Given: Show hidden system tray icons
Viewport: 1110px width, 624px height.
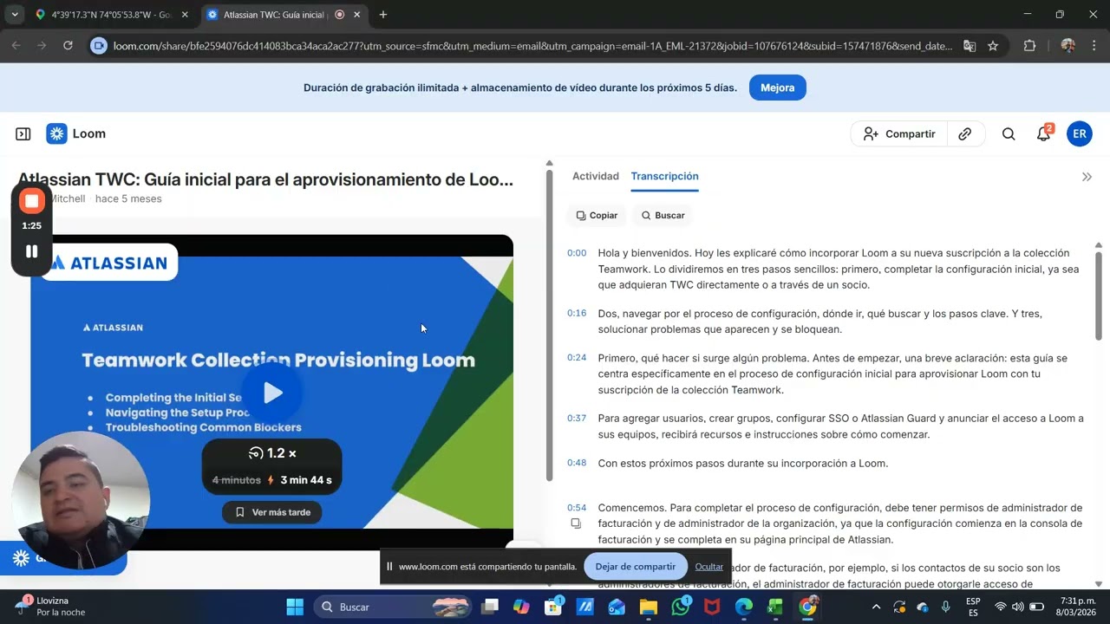Looking at the screenshot, I should 876,607.
